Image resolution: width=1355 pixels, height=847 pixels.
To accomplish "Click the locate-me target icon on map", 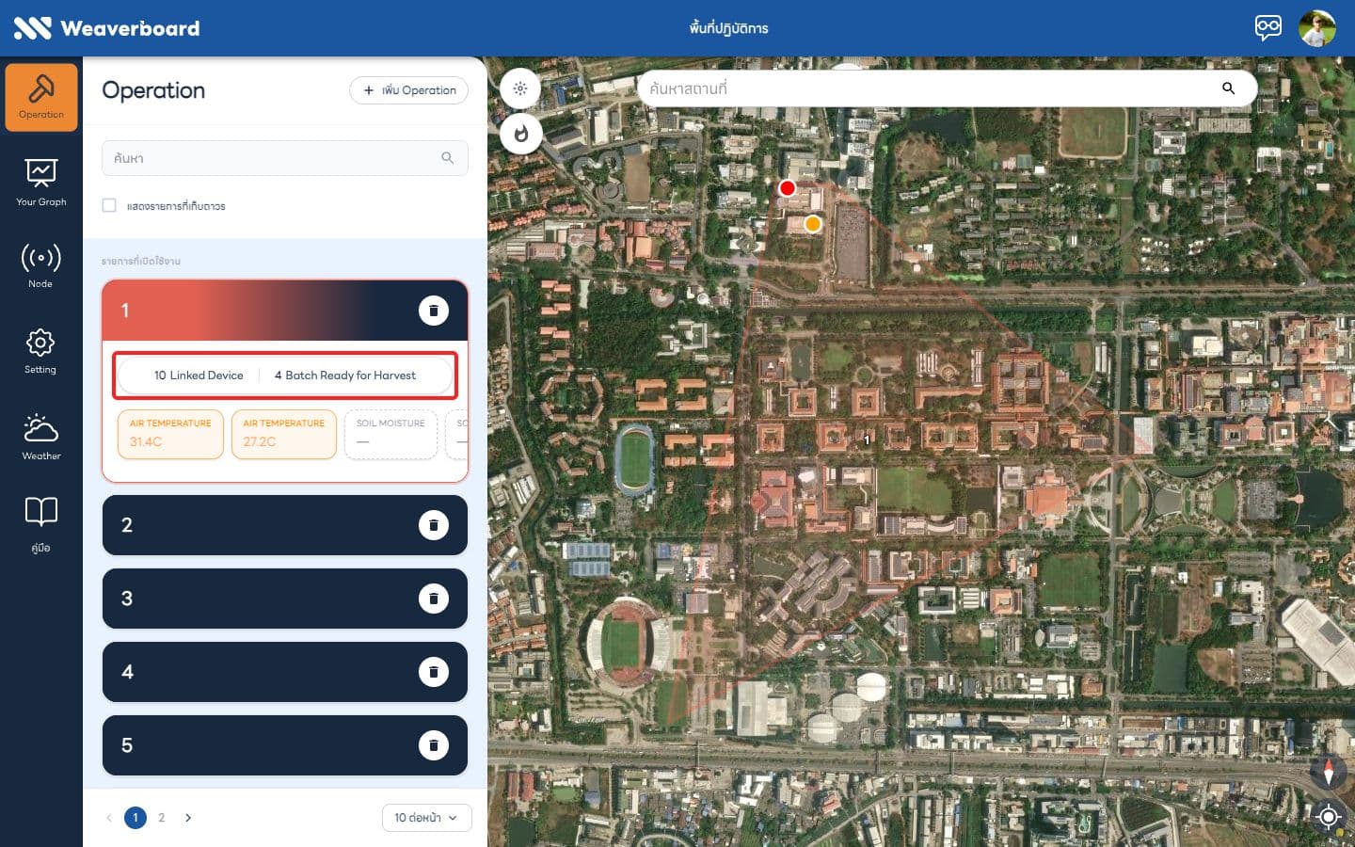I will (x=1328, y=816).
